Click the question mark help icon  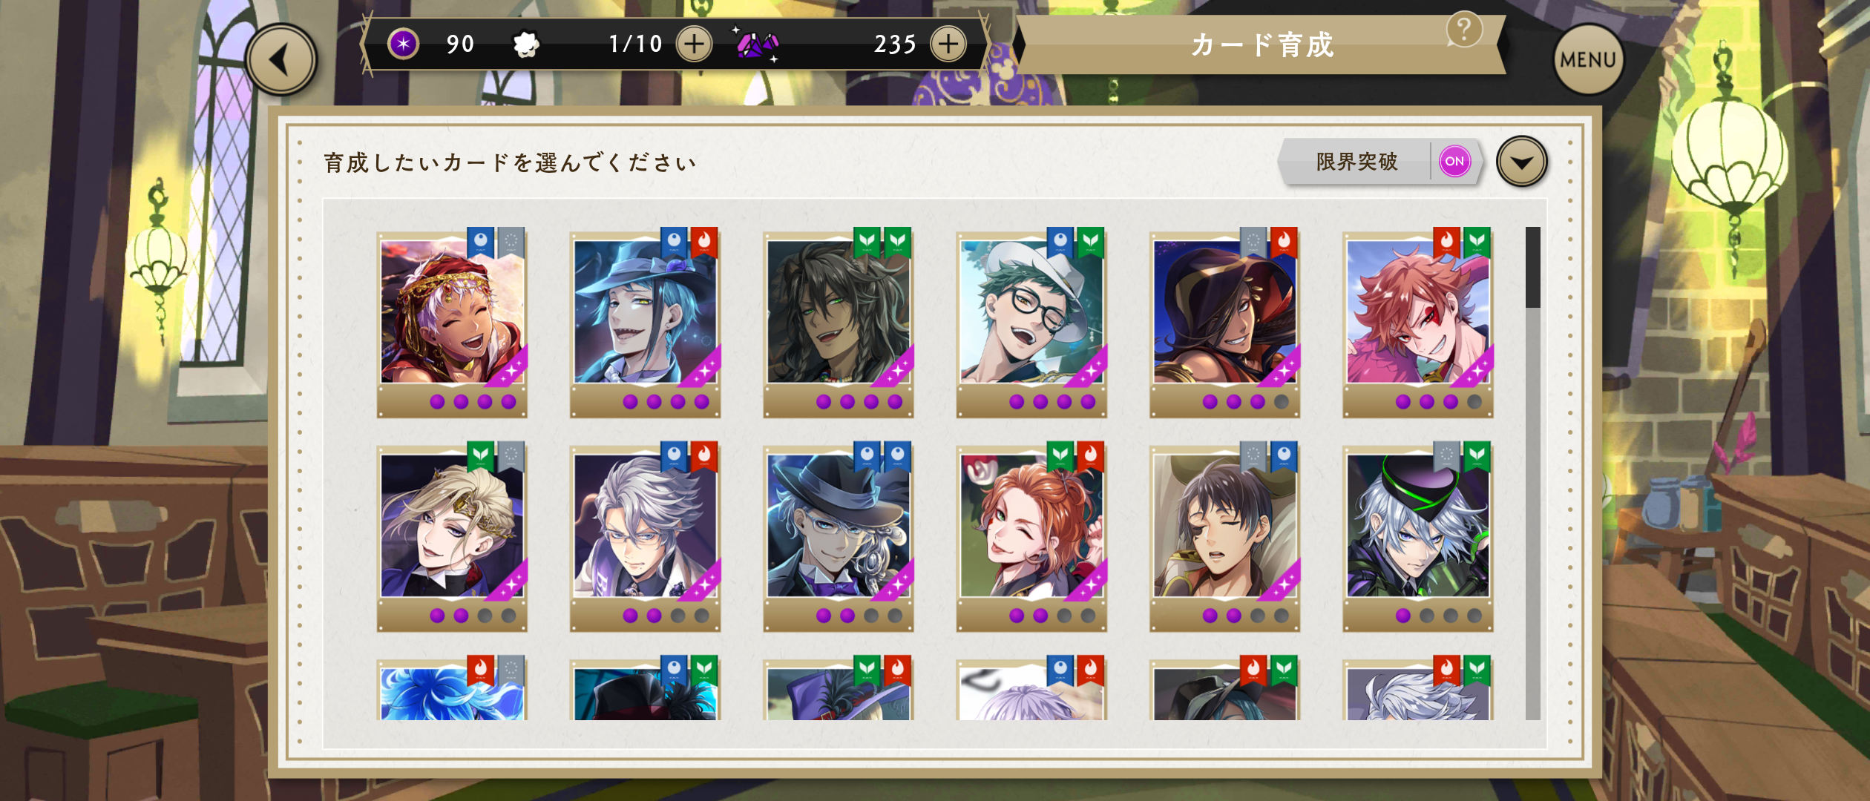point(1464,30)
